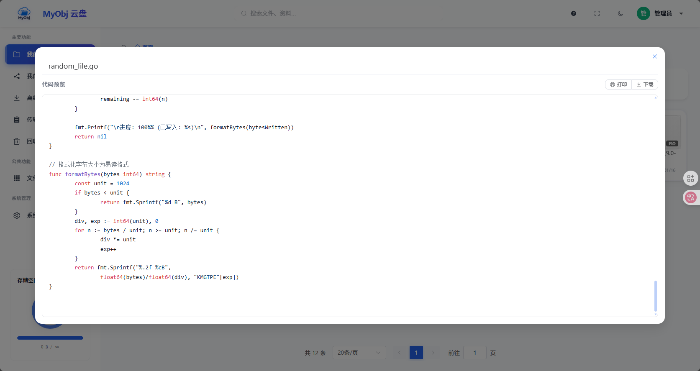
Task: Open the share icon in sidebar
Action: (x=17, y=76)
